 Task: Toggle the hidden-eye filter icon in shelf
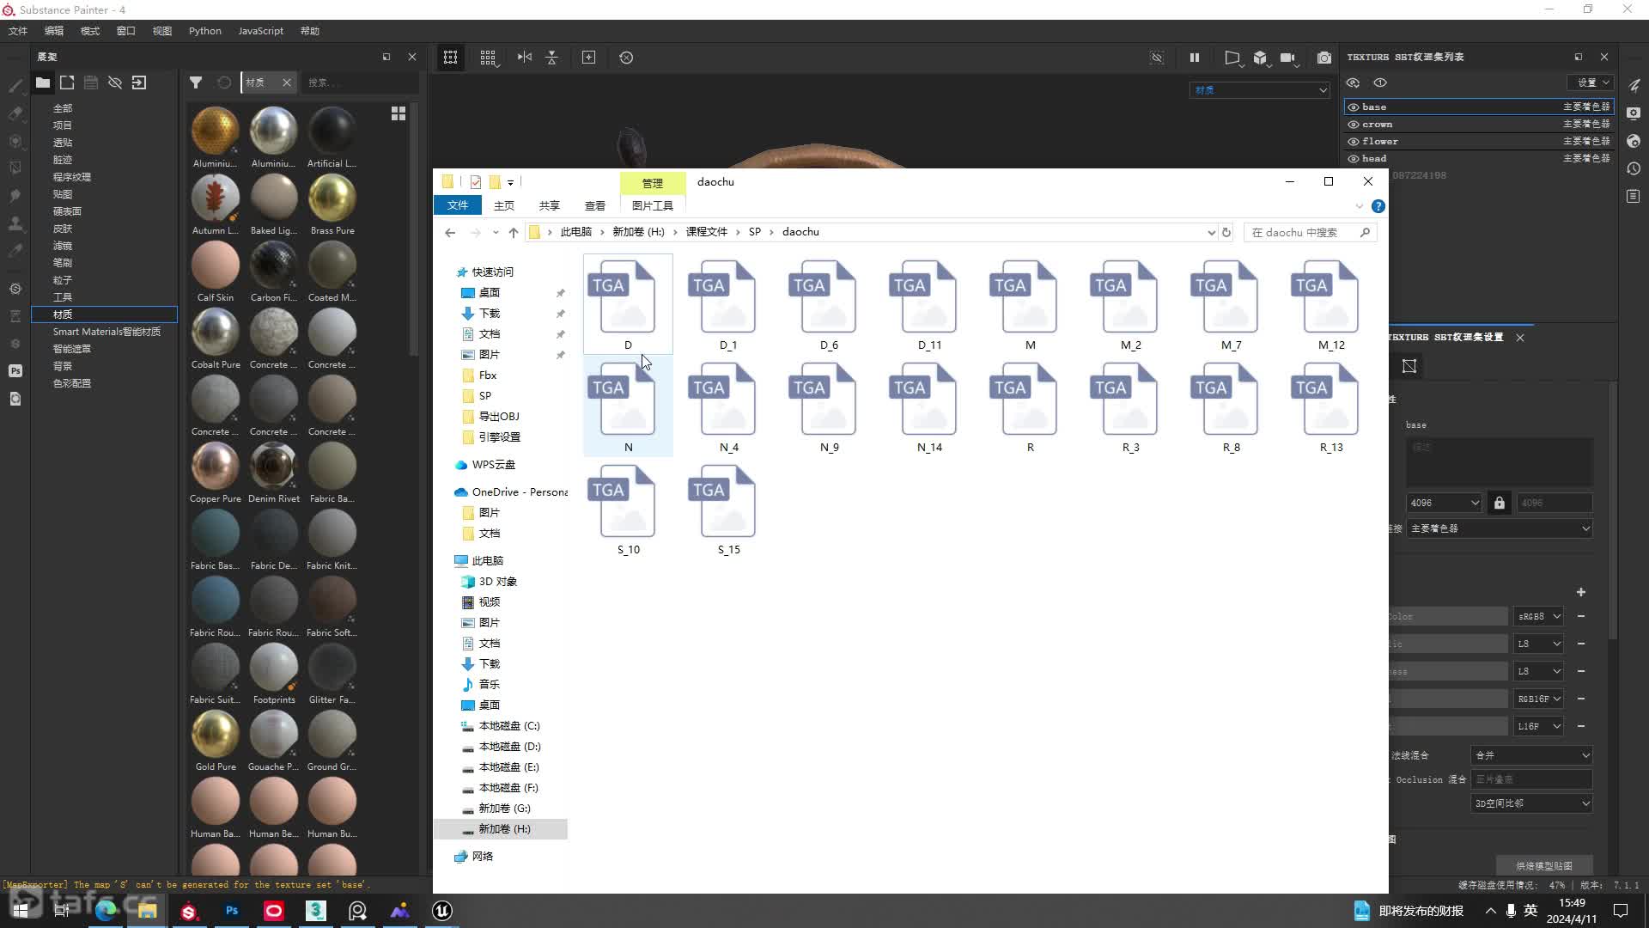pyautogui.click(x=115, y=82)
